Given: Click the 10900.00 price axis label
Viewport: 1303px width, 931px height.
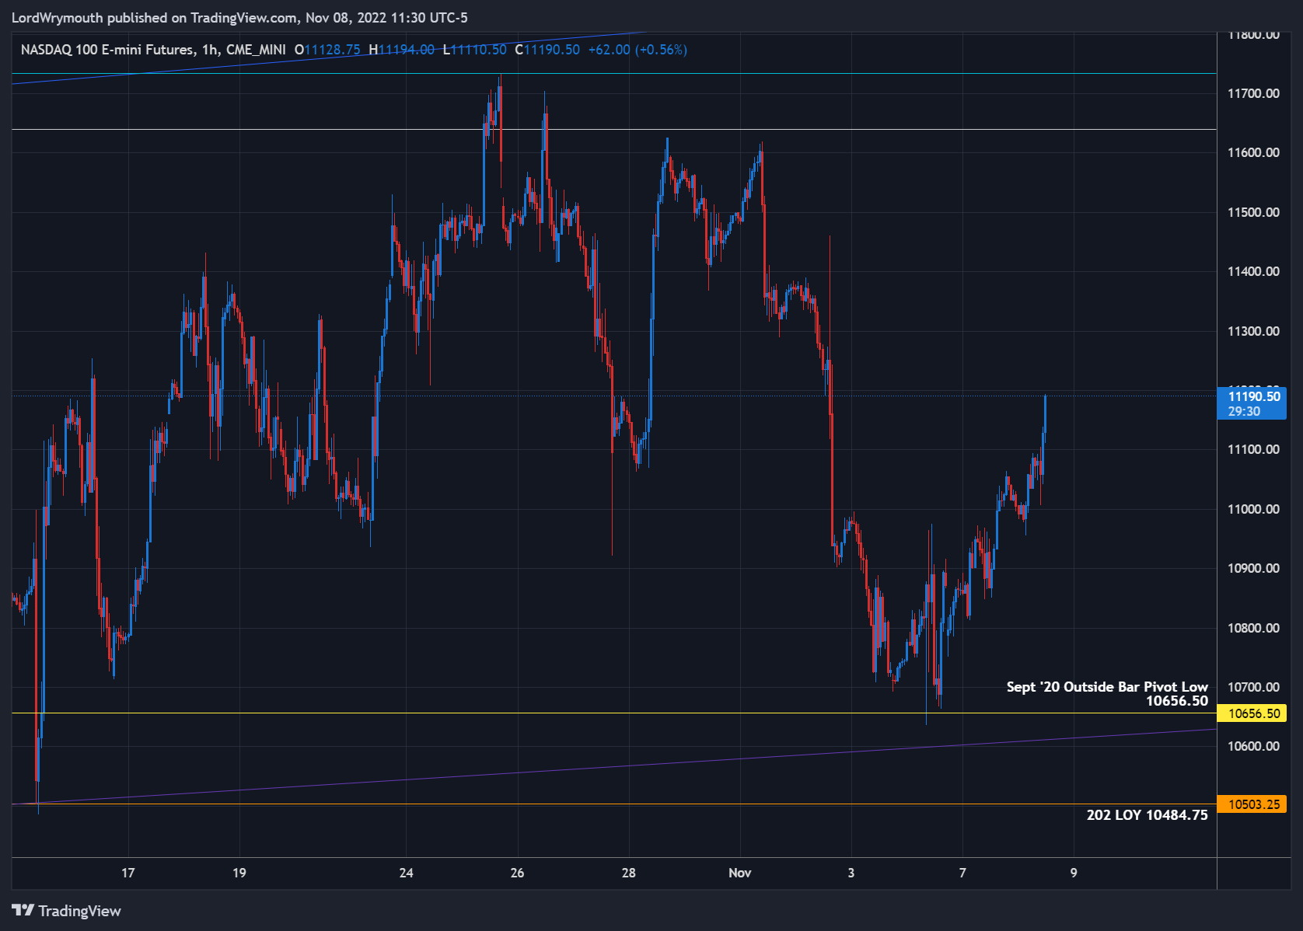Looking at the screenshot, I should tap(1253, 568).
